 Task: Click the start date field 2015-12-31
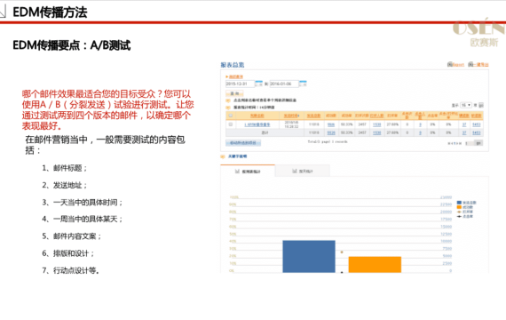[240, 84]
